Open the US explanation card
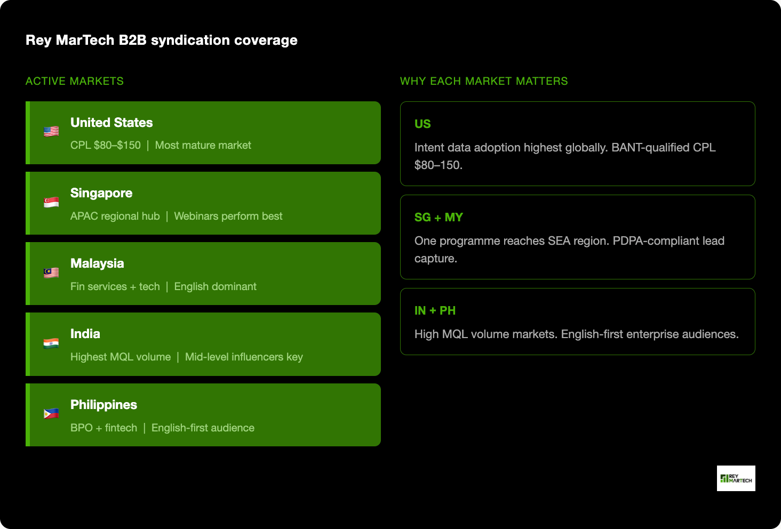The width and height of the screenshot is (781, 529). (x=578, y=143)
